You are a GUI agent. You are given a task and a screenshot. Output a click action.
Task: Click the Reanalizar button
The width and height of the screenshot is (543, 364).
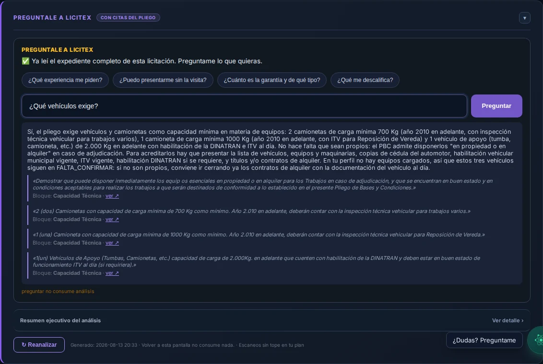pyautogui.click(x=39, y=345)
